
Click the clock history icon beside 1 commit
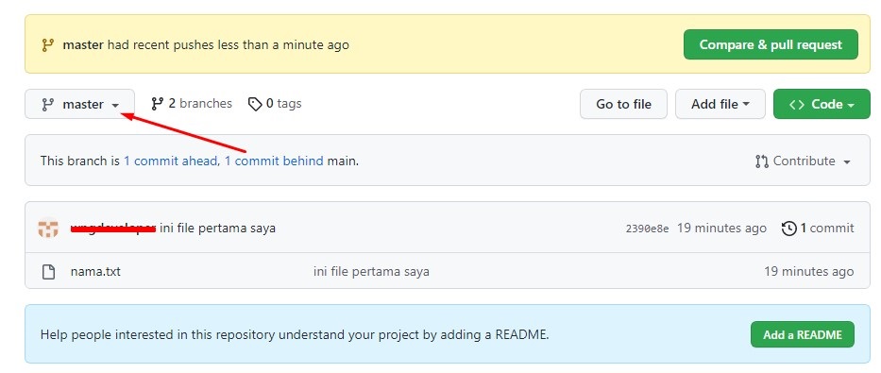pyautogui.click(x=789, y=229)
